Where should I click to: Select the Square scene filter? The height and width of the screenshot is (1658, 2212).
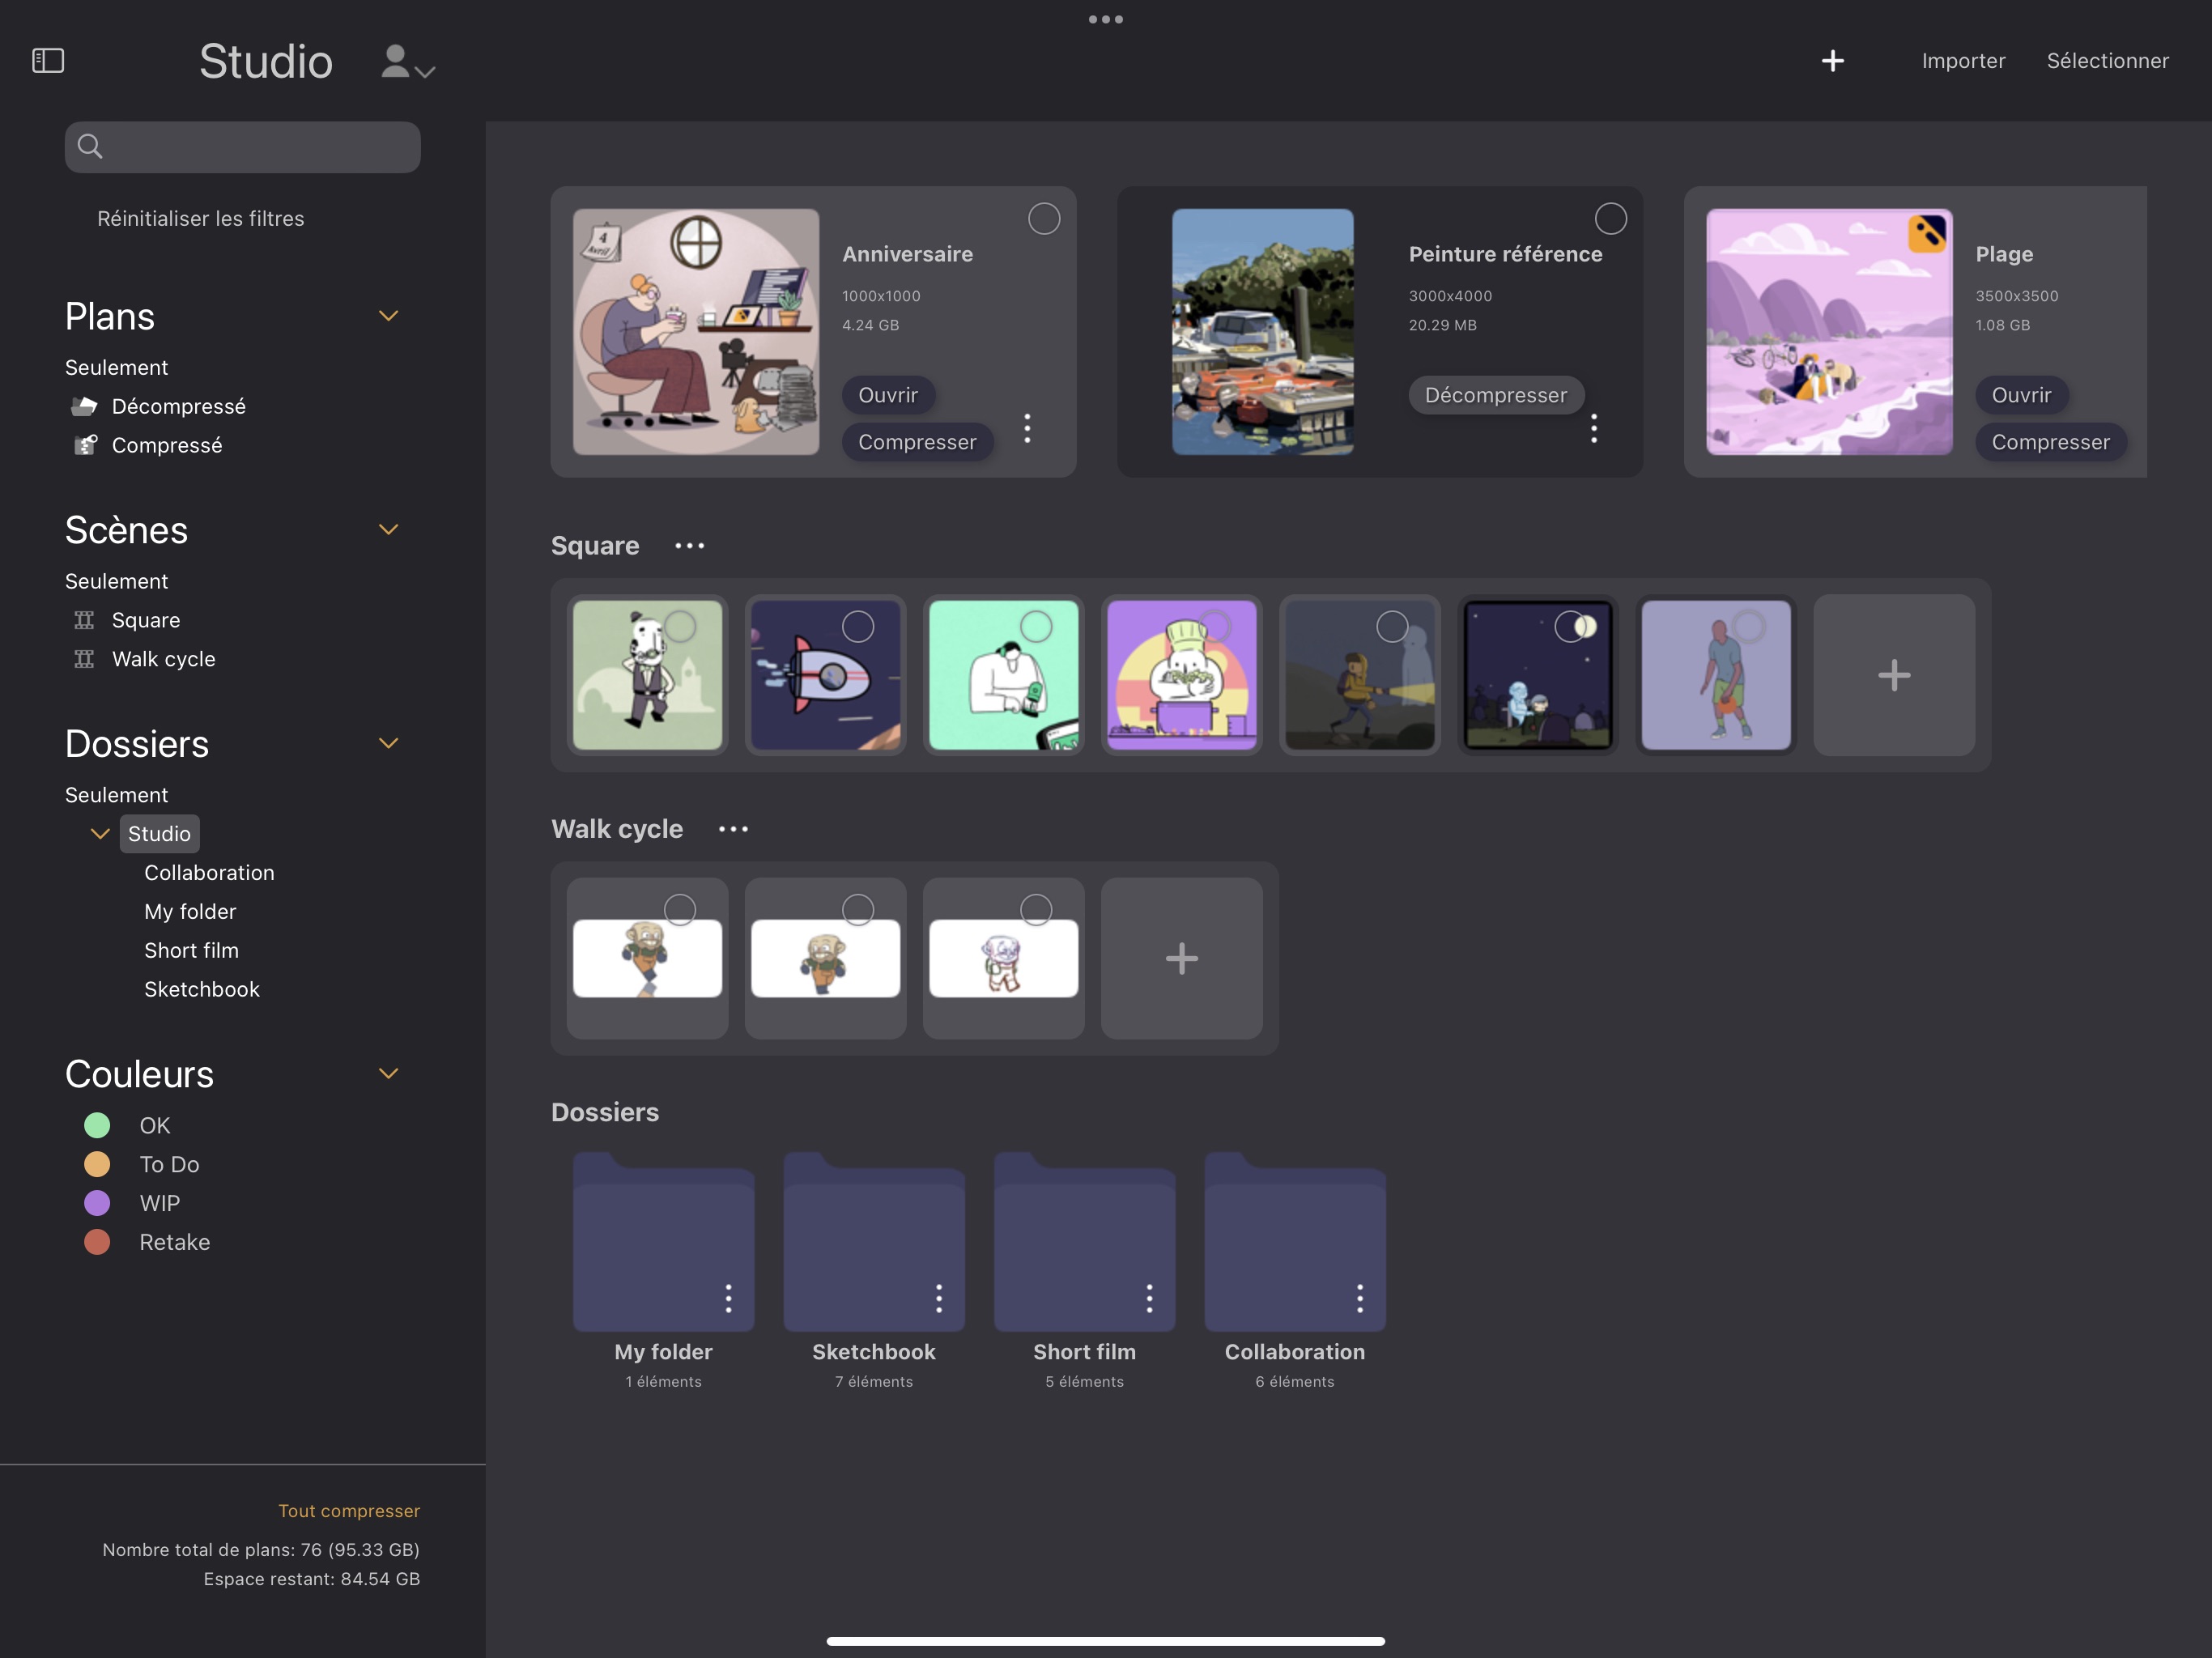point(147,619)
